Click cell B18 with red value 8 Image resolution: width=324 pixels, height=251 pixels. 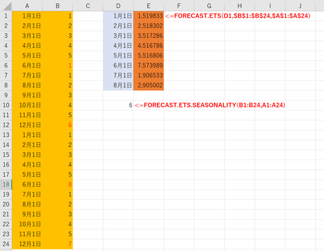pos(58,184)
